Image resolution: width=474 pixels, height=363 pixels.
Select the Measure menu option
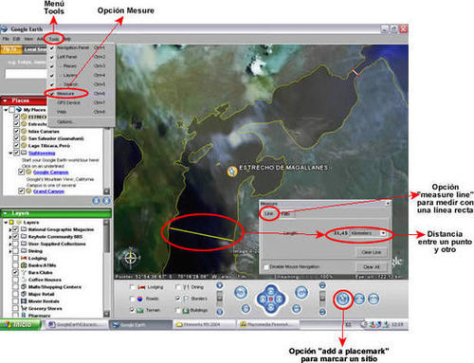(x=65, y=94)
